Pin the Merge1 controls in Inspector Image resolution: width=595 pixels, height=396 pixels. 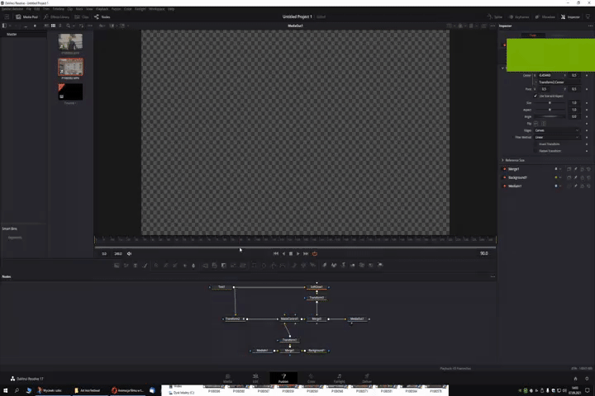point(576,169)
